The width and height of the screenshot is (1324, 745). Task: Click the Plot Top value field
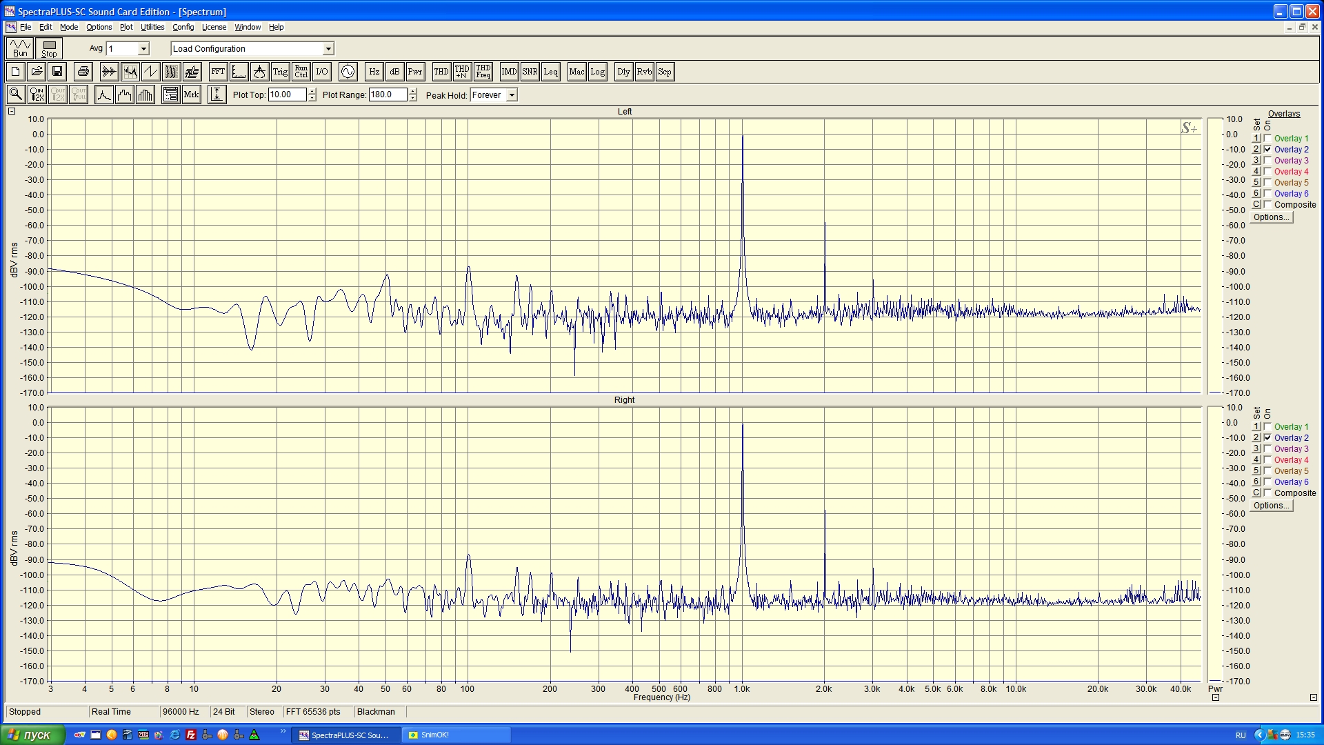coord(287,95)
